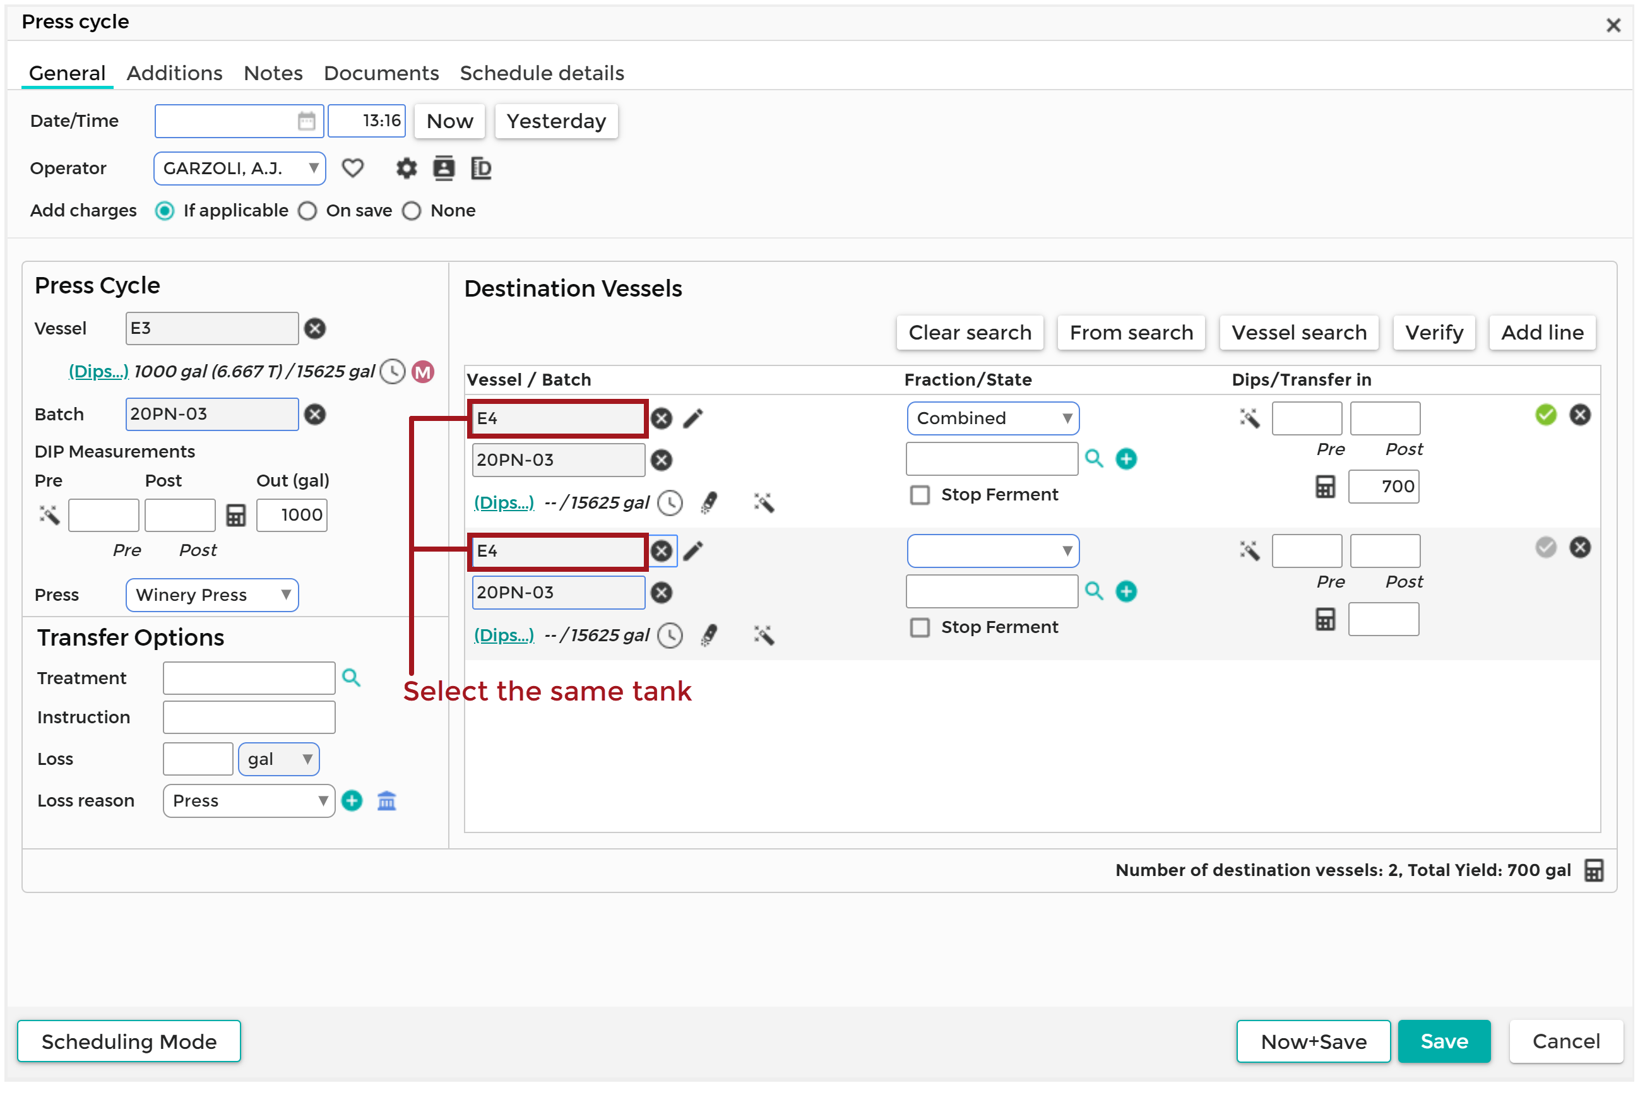Switch to the Schedule details tab
This screenshot has height=1095, width=1645.
click(542, 73)
